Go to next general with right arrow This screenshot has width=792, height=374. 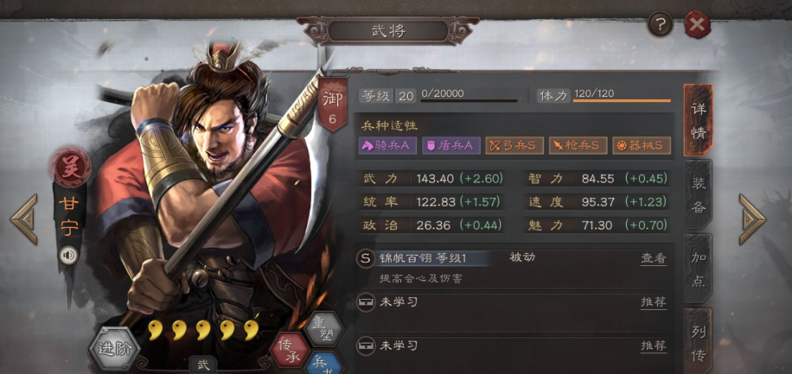pos(752,219)
